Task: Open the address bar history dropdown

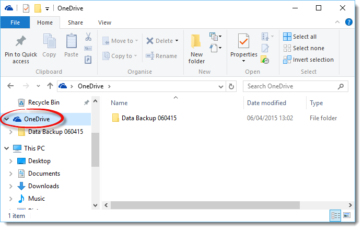Action: pos(221,87)
